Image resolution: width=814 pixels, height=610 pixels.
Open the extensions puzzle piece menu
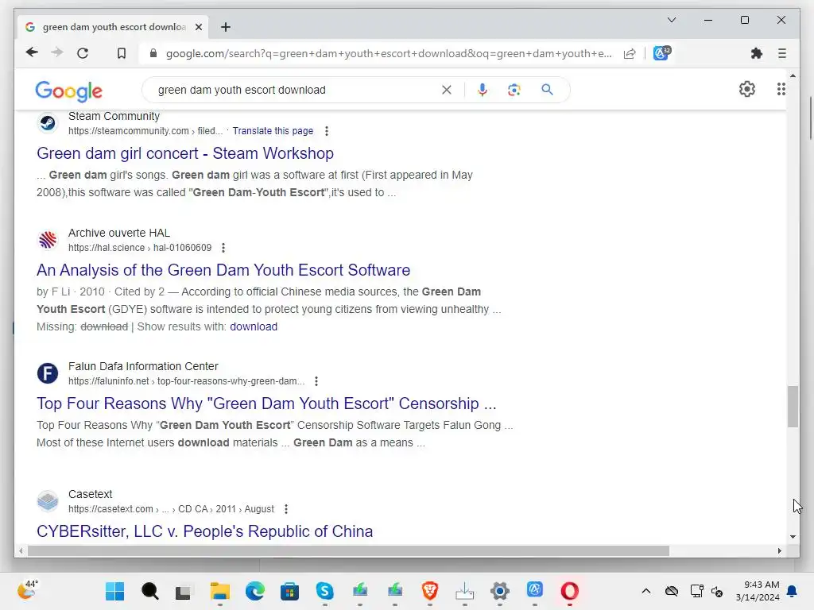(x=757, y=53)
